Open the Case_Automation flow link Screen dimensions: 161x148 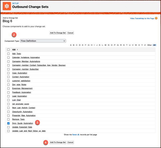(20, 73)
